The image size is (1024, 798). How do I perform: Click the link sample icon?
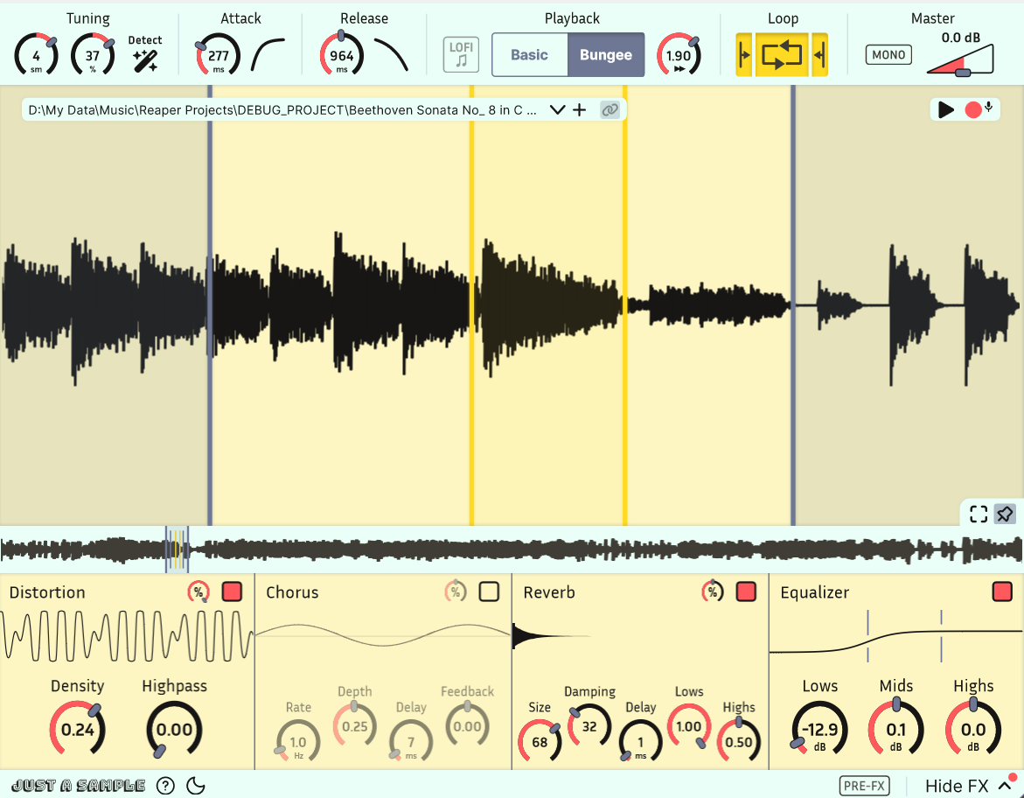click(610, 109)
